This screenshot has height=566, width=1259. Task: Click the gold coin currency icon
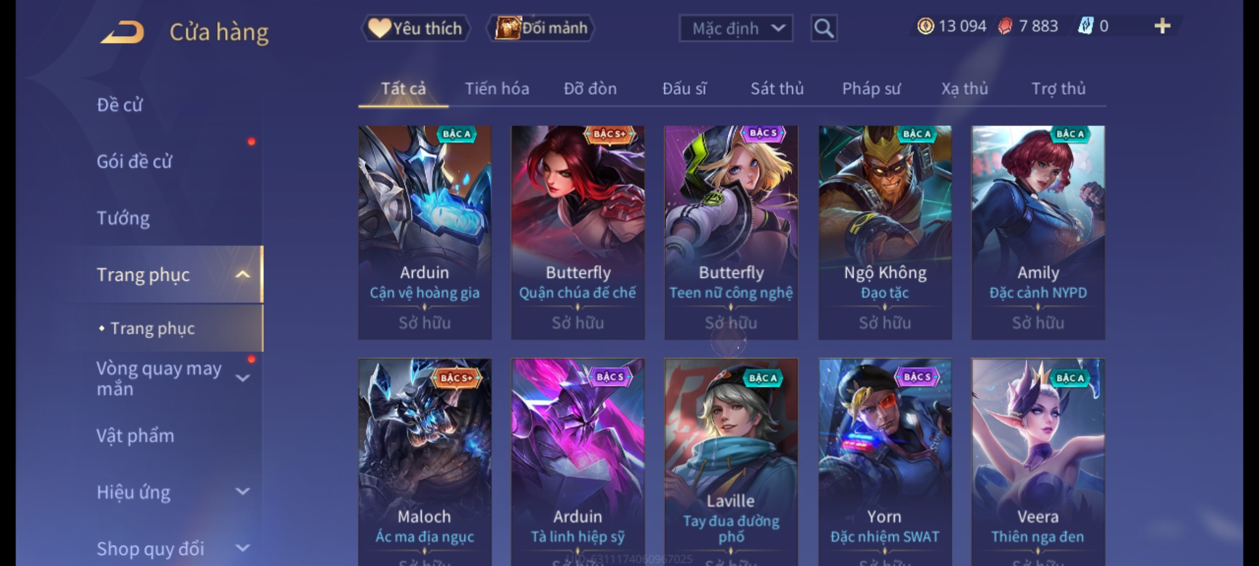[925, 26]
